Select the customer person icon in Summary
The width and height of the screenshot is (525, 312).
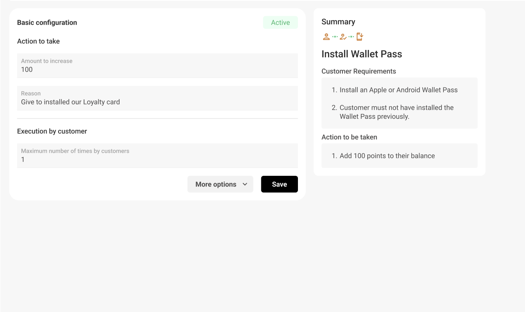(x=326, y=36)
